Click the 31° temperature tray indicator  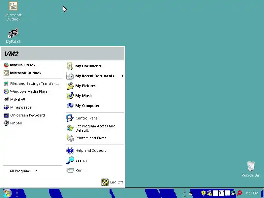coord(221,193)
